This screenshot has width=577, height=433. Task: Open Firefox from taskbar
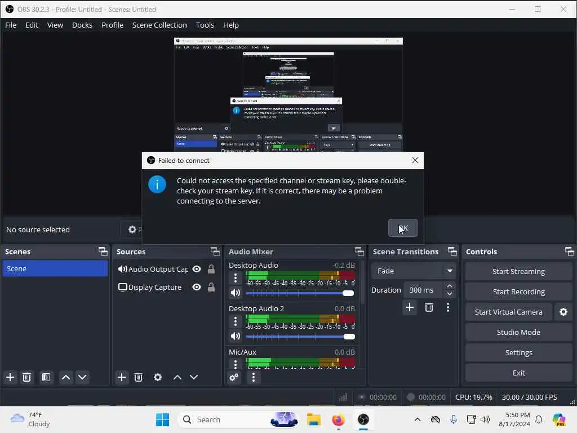coord(338,419)
